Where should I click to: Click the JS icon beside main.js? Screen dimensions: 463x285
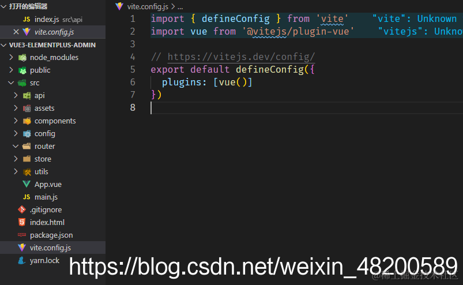pyautogui.click(x=27, y=197)
